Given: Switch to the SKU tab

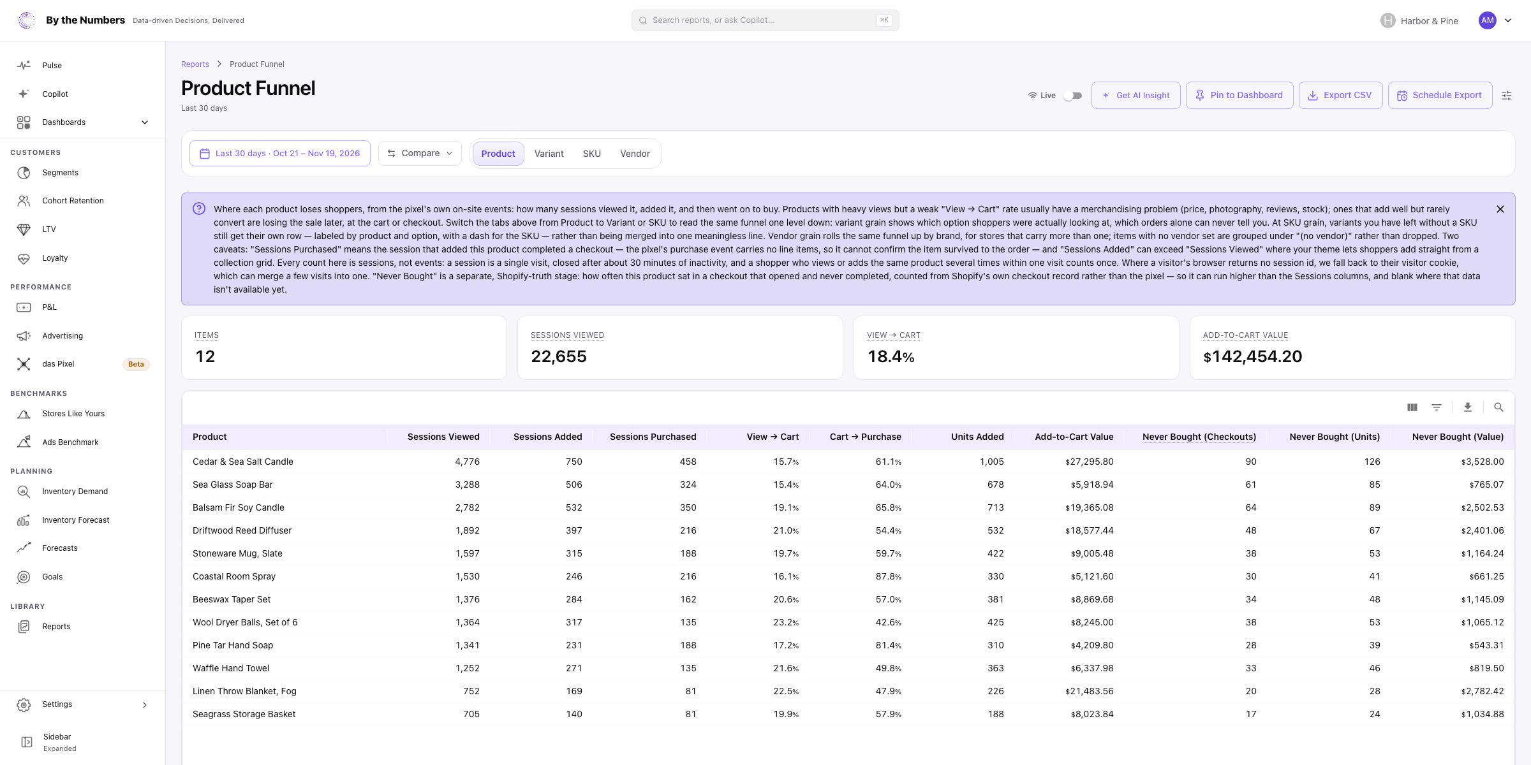Looking at the screenshot, I should coord(592,154).
